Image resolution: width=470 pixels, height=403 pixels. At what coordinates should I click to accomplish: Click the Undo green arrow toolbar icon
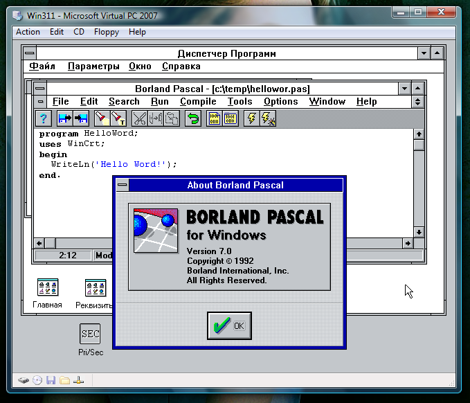(x=193, y=118)
